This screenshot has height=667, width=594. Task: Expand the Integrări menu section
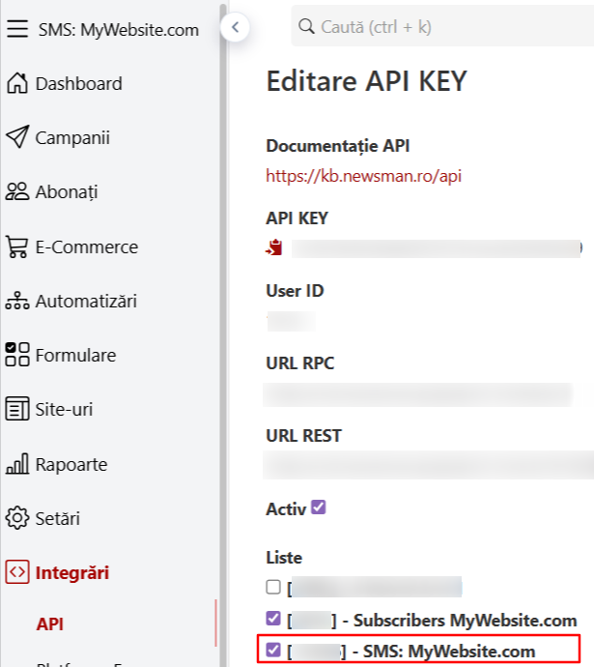point(72,572)
